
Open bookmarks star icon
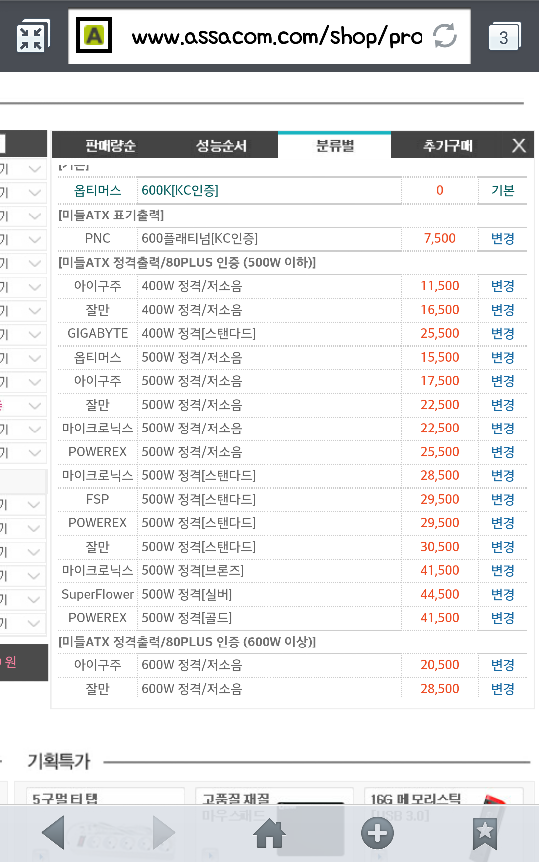coord(485,833)
